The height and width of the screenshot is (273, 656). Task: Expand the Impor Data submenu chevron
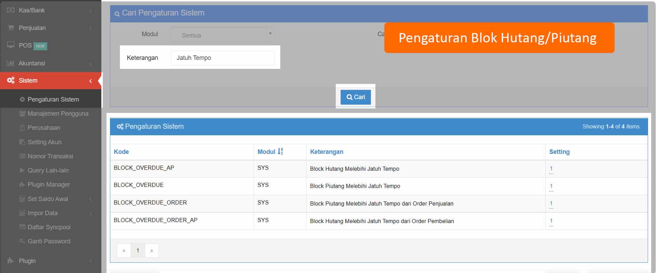click(x=91, y=213)
